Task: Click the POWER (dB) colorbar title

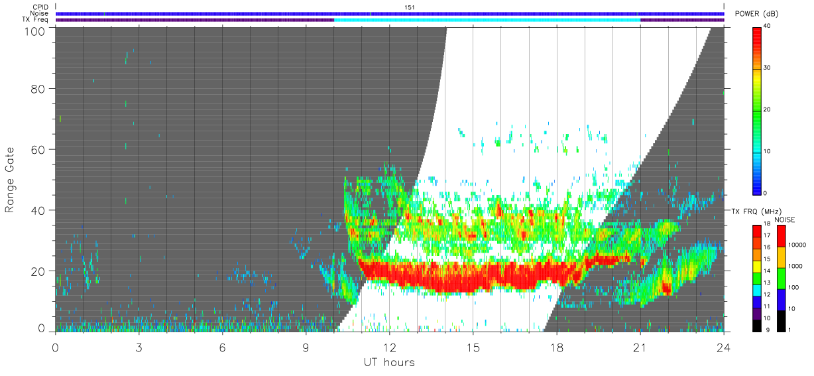Action: tap(757, 14)
